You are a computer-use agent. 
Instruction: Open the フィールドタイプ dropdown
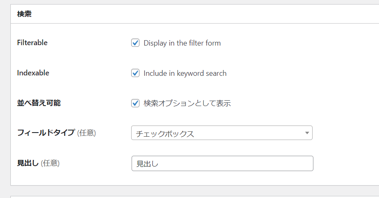222,133
